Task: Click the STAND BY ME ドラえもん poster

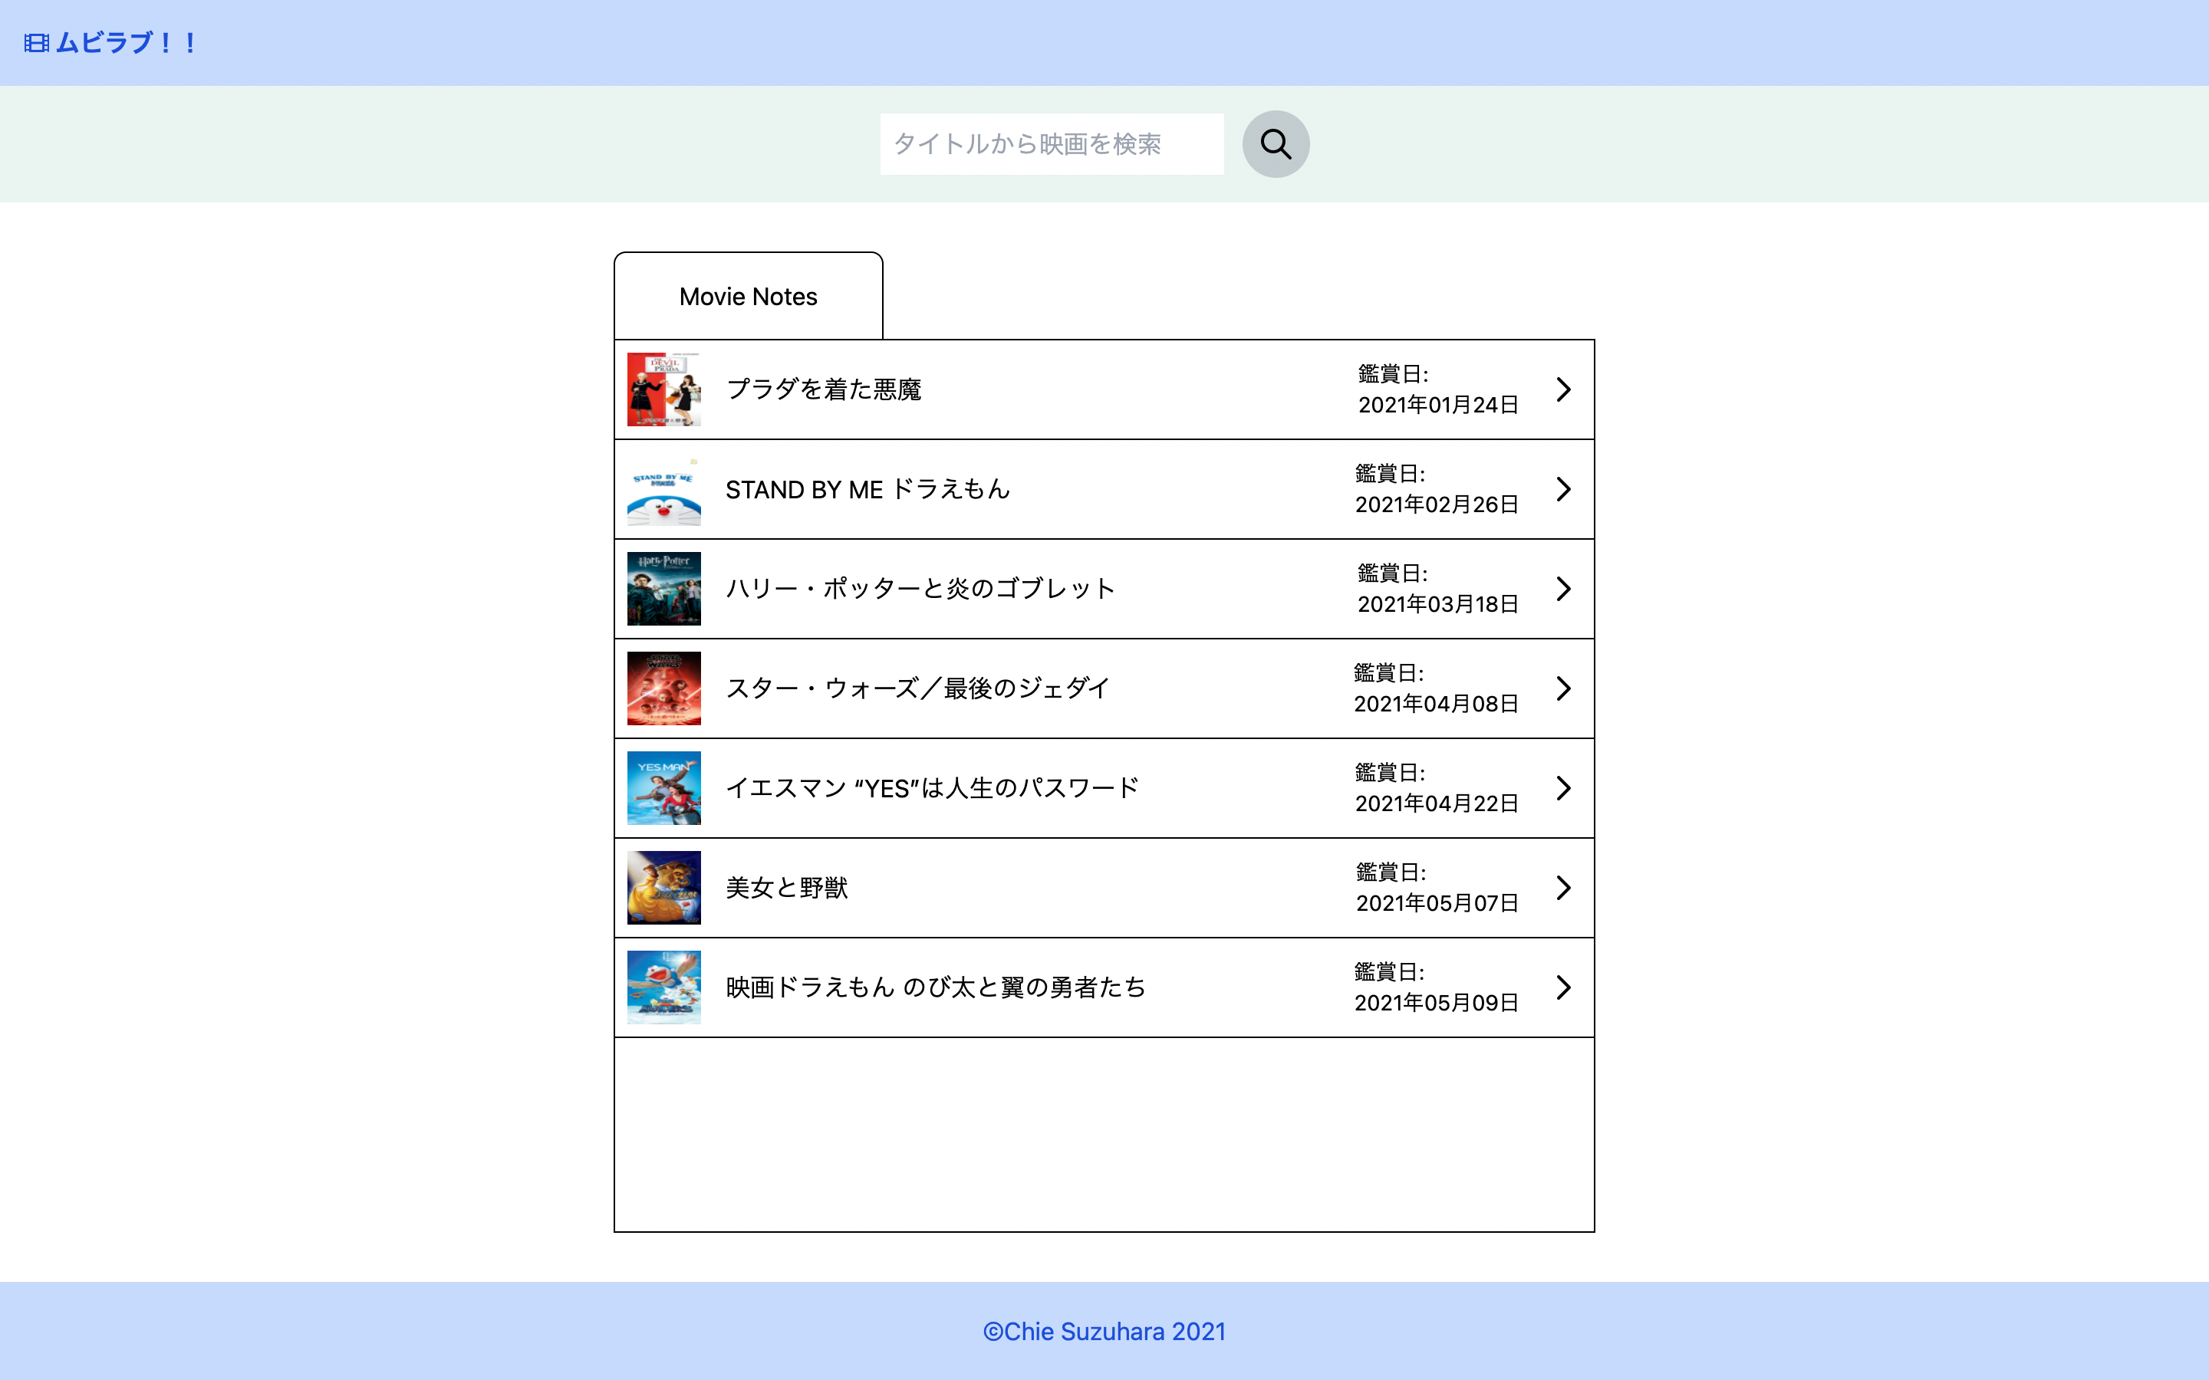Action: tap(663, 490)
